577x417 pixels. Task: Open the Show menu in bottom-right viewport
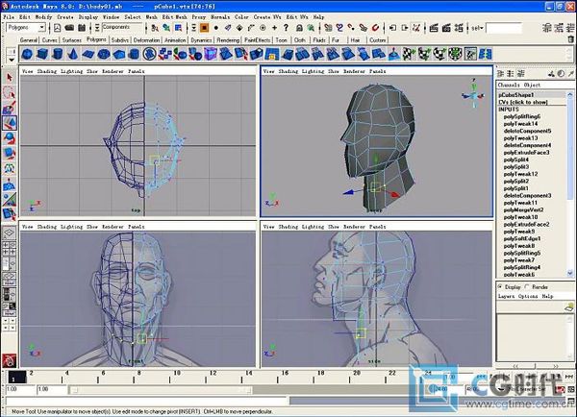(334, 227)
